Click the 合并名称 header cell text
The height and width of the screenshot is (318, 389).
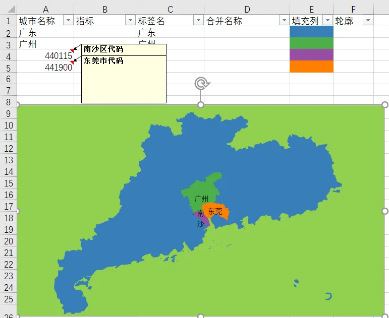point(224,21)
